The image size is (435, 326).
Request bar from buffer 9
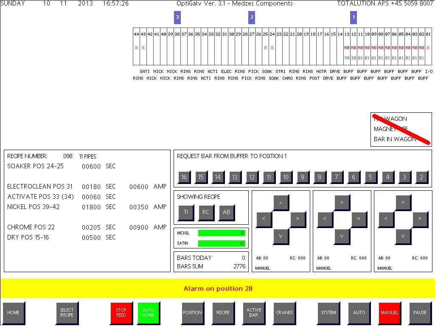pyautogui.click(x=303, y=178)
